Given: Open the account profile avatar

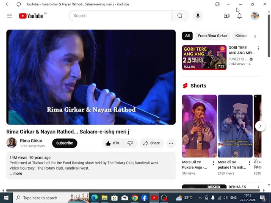Looking at the screenshot, I should coord(255,16).
